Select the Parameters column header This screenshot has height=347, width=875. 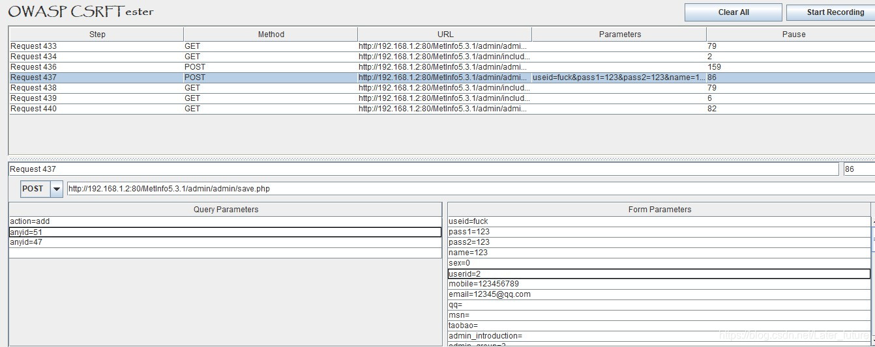coord(619,35)
